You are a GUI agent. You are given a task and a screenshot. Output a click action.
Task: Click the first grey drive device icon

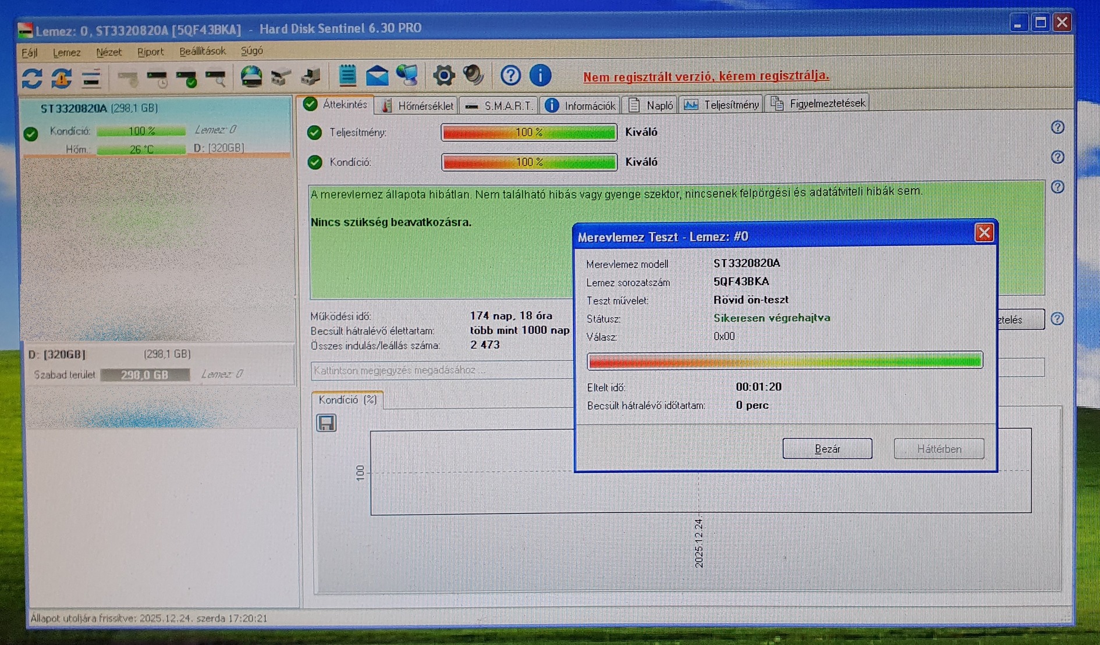tap(281, 77)
